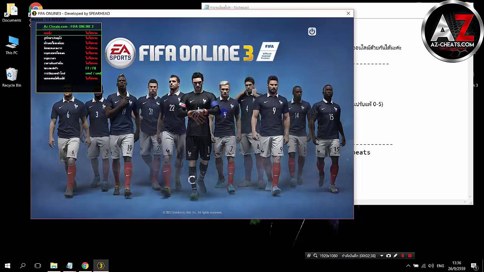Image resolution: width=484 pixels, height=272 pixels.
Task: Click the 'F7 / F8' hotkey value
Action: click(x=91, y=68)
